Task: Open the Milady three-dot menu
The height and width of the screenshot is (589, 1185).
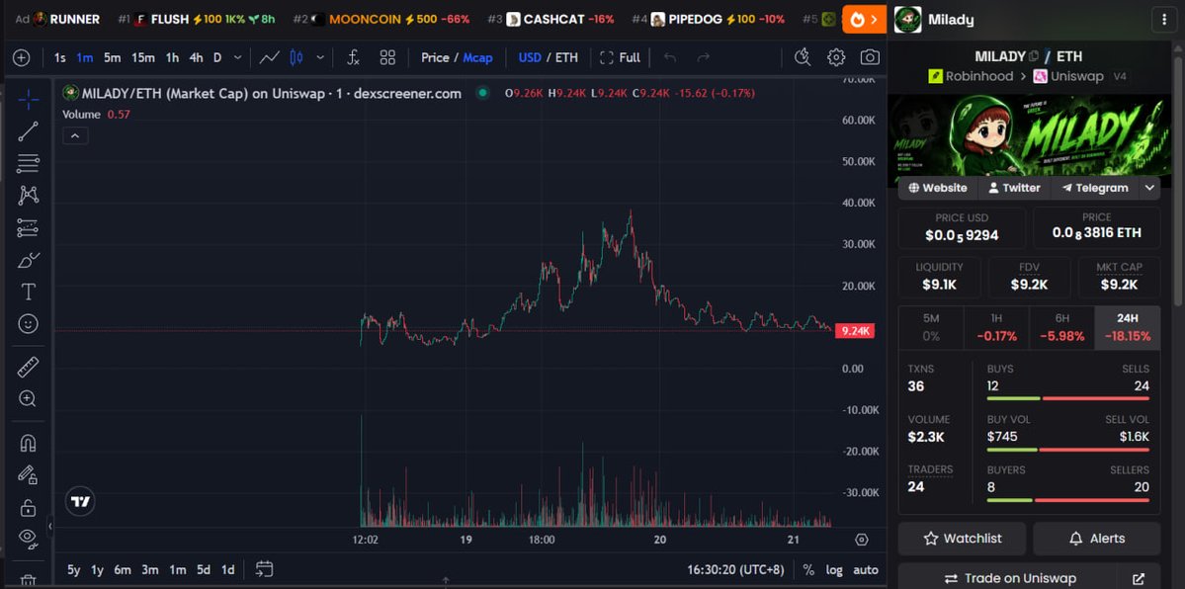Action: (1163, 20)
